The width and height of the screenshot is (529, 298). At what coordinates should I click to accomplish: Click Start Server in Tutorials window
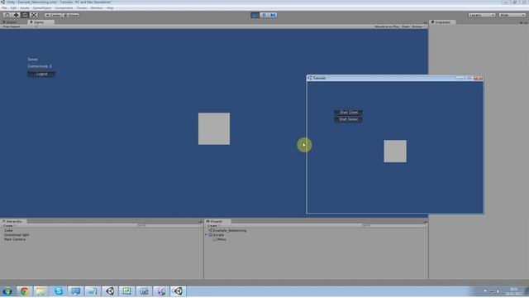pos(349,119)
